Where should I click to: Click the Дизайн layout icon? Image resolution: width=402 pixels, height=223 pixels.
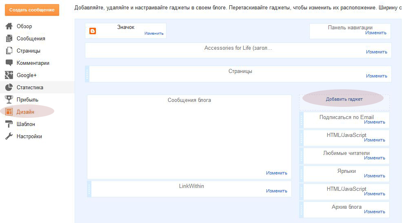(x=9, y=112)
